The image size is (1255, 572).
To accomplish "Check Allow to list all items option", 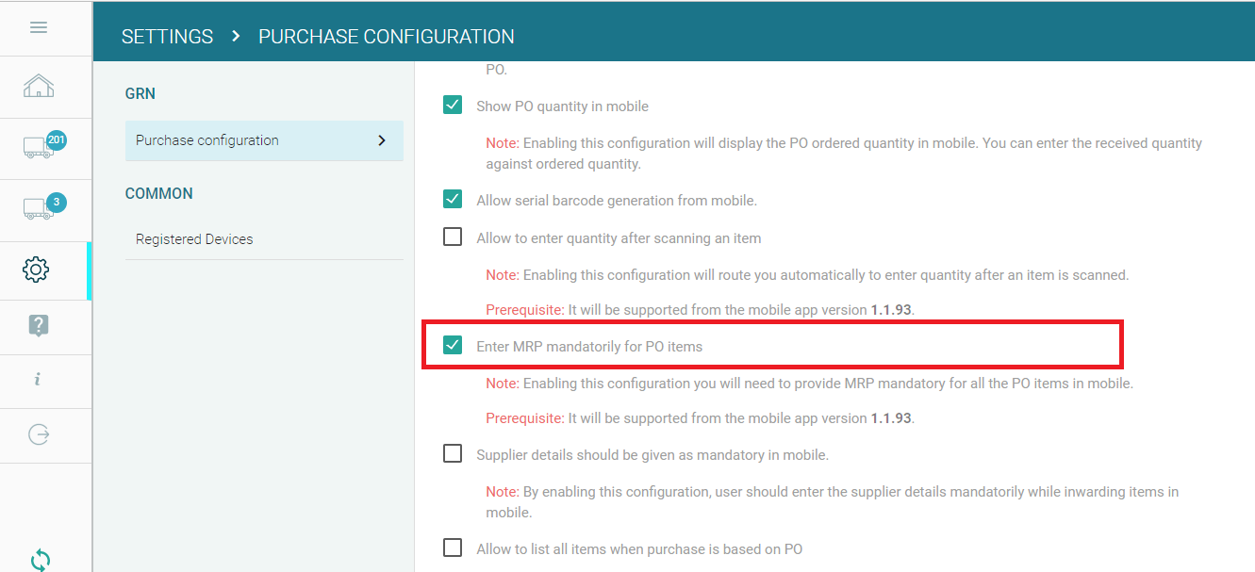I will pyautogui.click(x=453, y=548).
